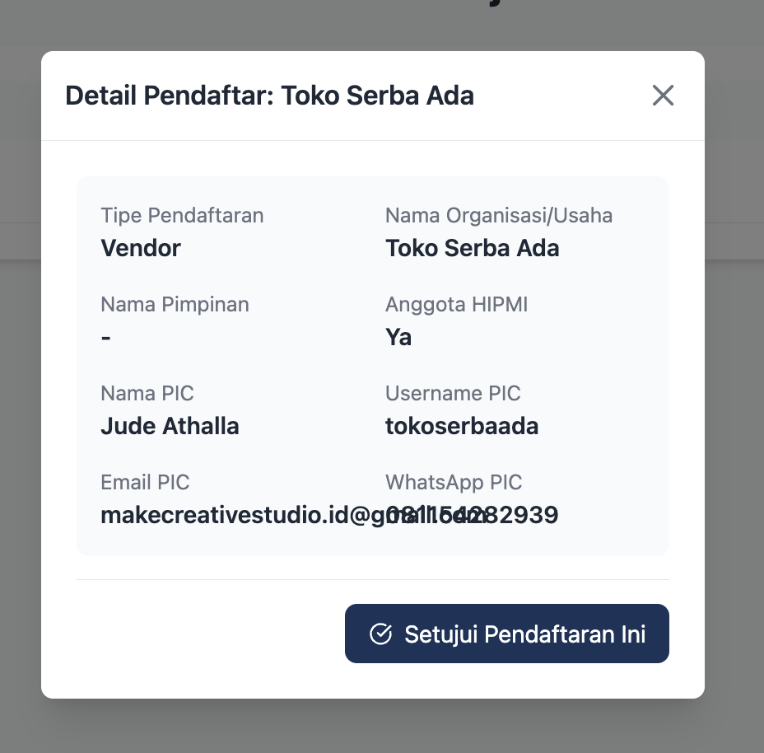The image size is (764, 753).
Task: Close the Detail Pendaftar dialog
Action: (x=663, y=96)
